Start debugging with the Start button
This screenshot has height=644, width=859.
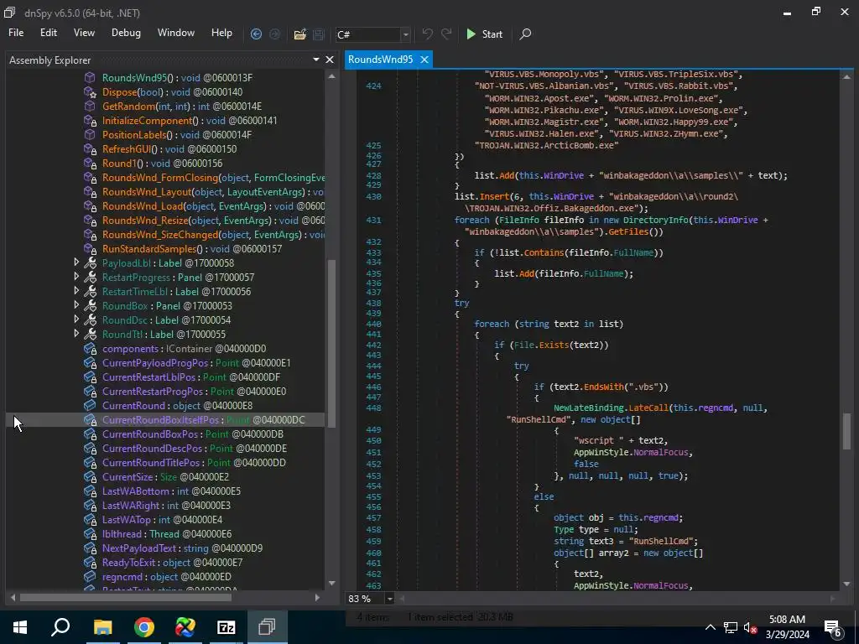click(484, 34)
